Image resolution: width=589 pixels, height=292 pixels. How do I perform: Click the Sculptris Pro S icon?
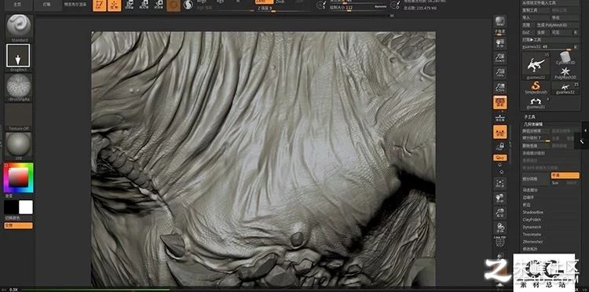click(x=188, y=5)
